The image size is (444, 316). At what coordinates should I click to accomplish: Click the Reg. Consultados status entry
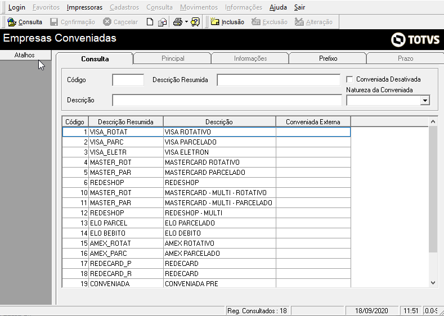click(x=257, y=311)
